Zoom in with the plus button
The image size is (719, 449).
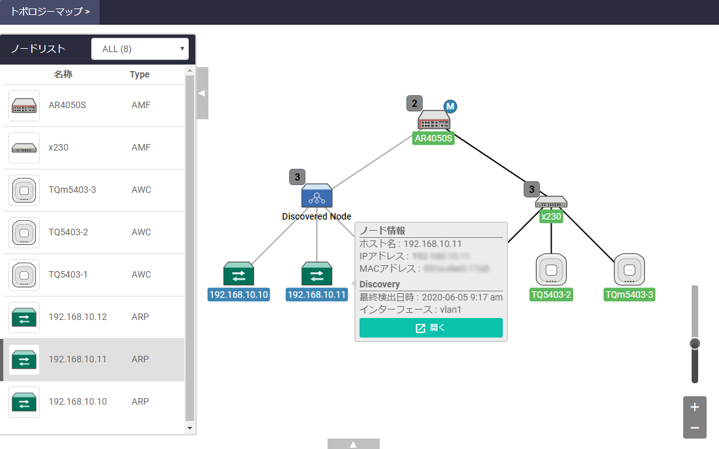point(694,407)
